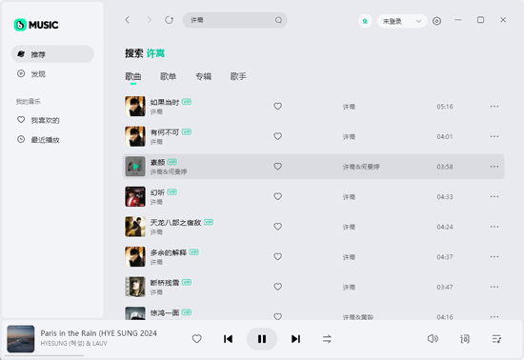
Task: Like the song 幻听
Action: [277, 196]
